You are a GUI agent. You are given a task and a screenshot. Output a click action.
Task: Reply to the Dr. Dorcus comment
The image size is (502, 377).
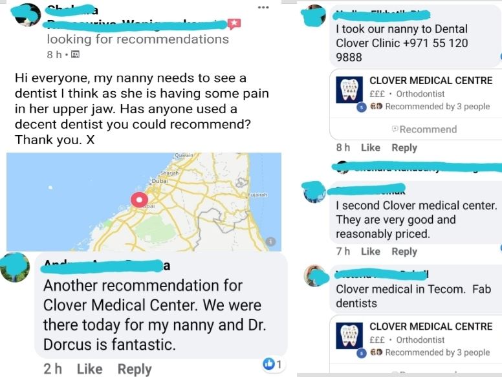pyautogui.click(x=135, y=369)
